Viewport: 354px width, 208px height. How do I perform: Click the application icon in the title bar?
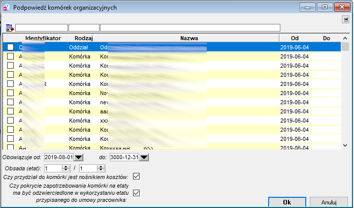pos(7,7)
